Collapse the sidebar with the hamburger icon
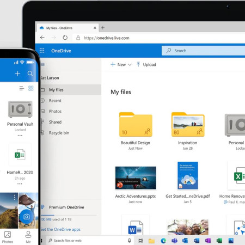The height and width of the screenshot is (245, 245). tap(43, 64)
